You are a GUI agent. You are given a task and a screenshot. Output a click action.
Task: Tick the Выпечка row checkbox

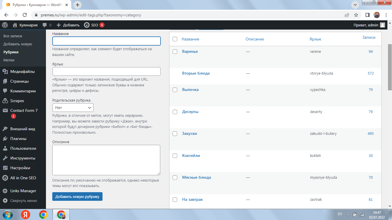[x=175, y=90]
